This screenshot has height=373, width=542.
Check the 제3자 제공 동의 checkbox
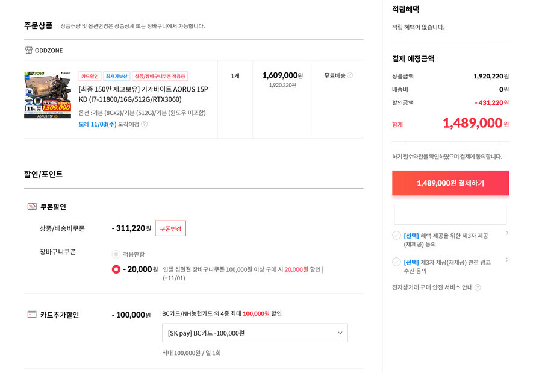coord(396,235)
